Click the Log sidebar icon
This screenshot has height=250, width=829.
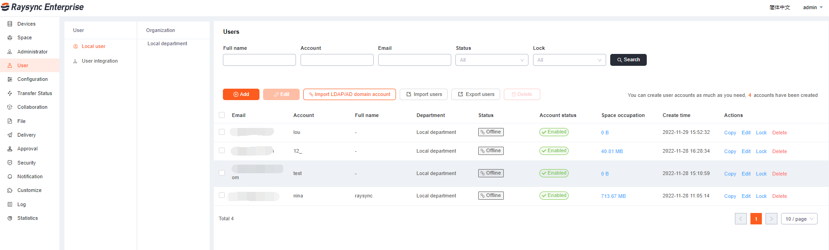[10, 204]
